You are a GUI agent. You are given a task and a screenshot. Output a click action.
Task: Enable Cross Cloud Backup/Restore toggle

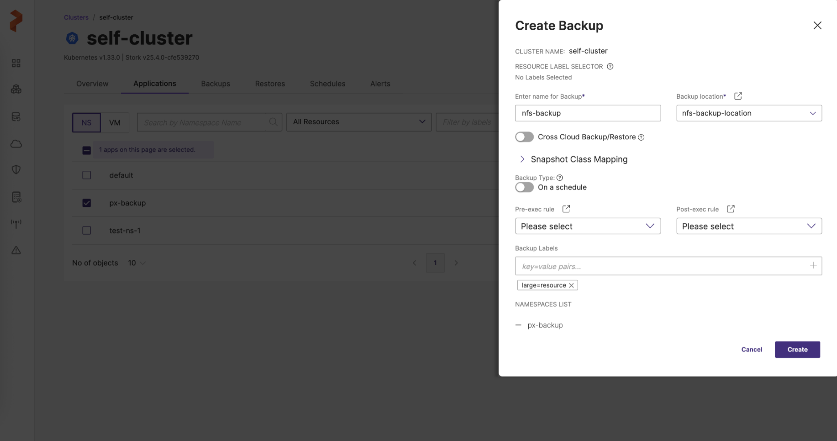click(x=524, y=137)
